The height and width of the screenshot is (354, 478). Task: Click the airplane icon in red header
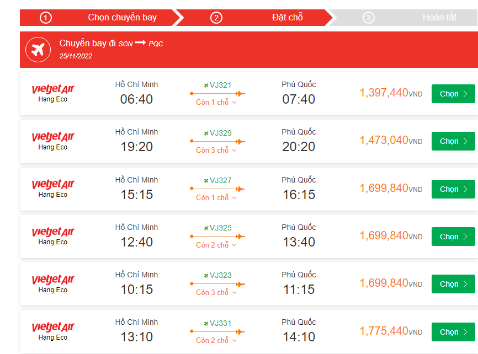[x=38, y=50]
